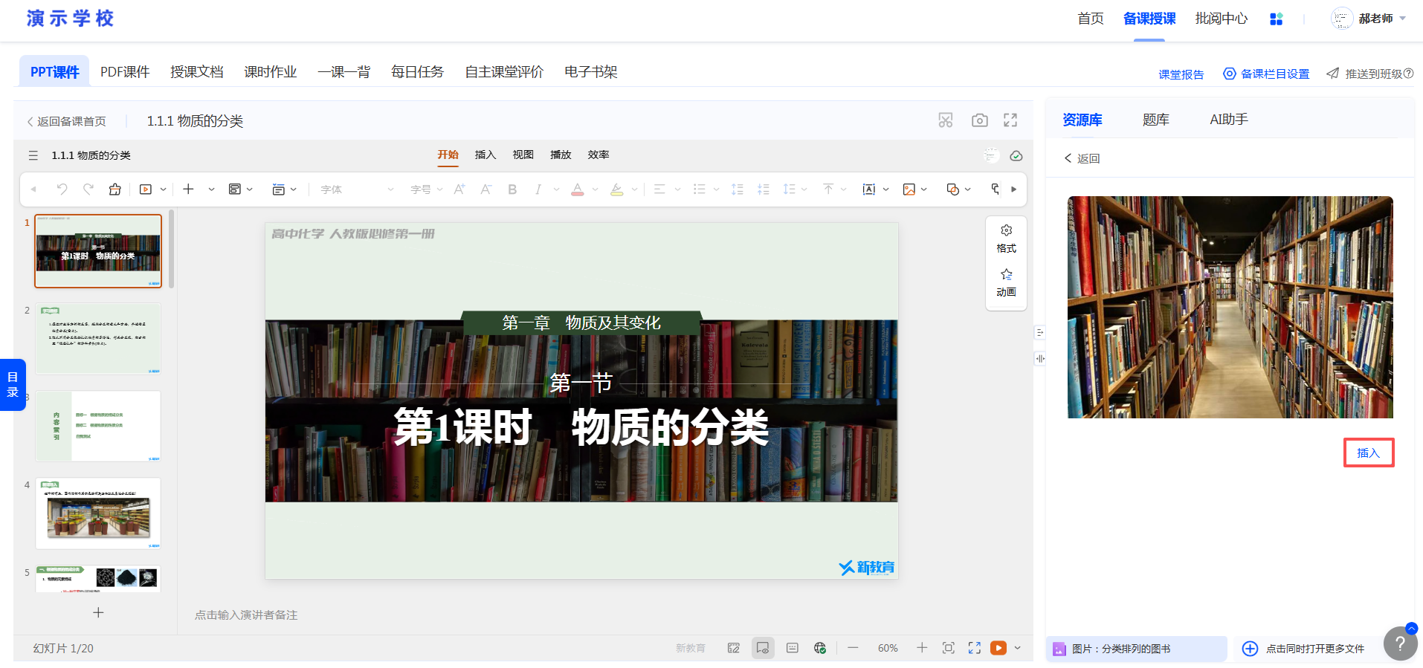
Task: Start presentation with orange play button
Action: click(998, 648)
